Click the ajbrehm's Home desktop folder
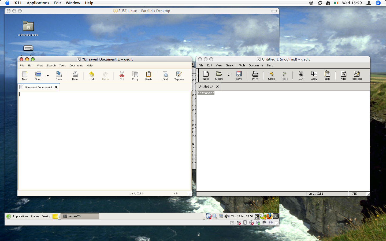 (x=28, y=29)
